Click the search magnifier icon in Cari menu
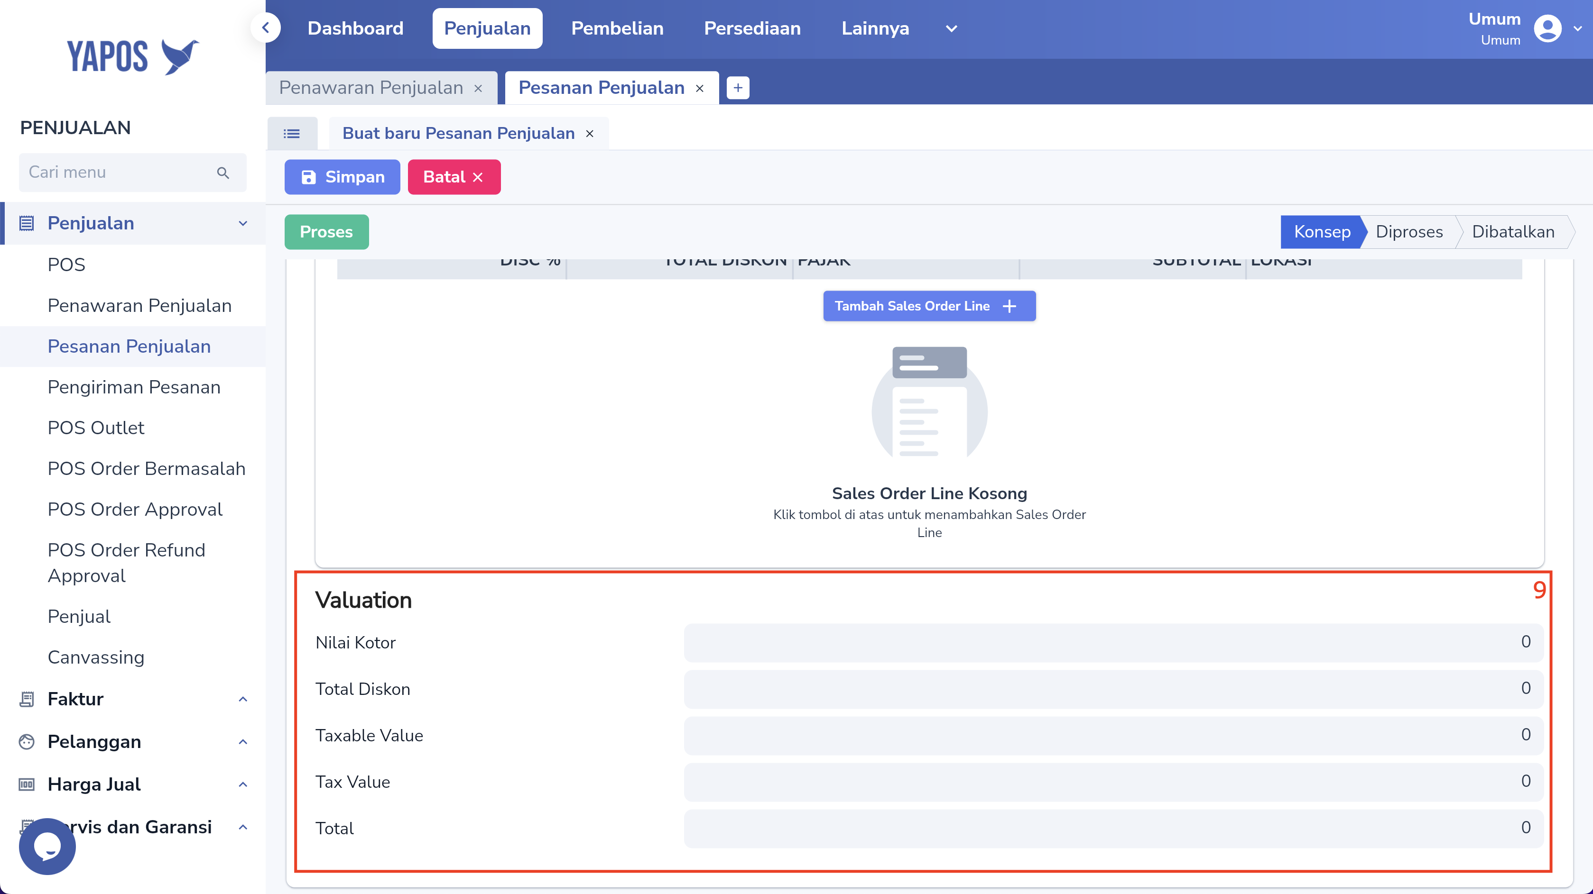1593x894 pixels. point(223,173)
